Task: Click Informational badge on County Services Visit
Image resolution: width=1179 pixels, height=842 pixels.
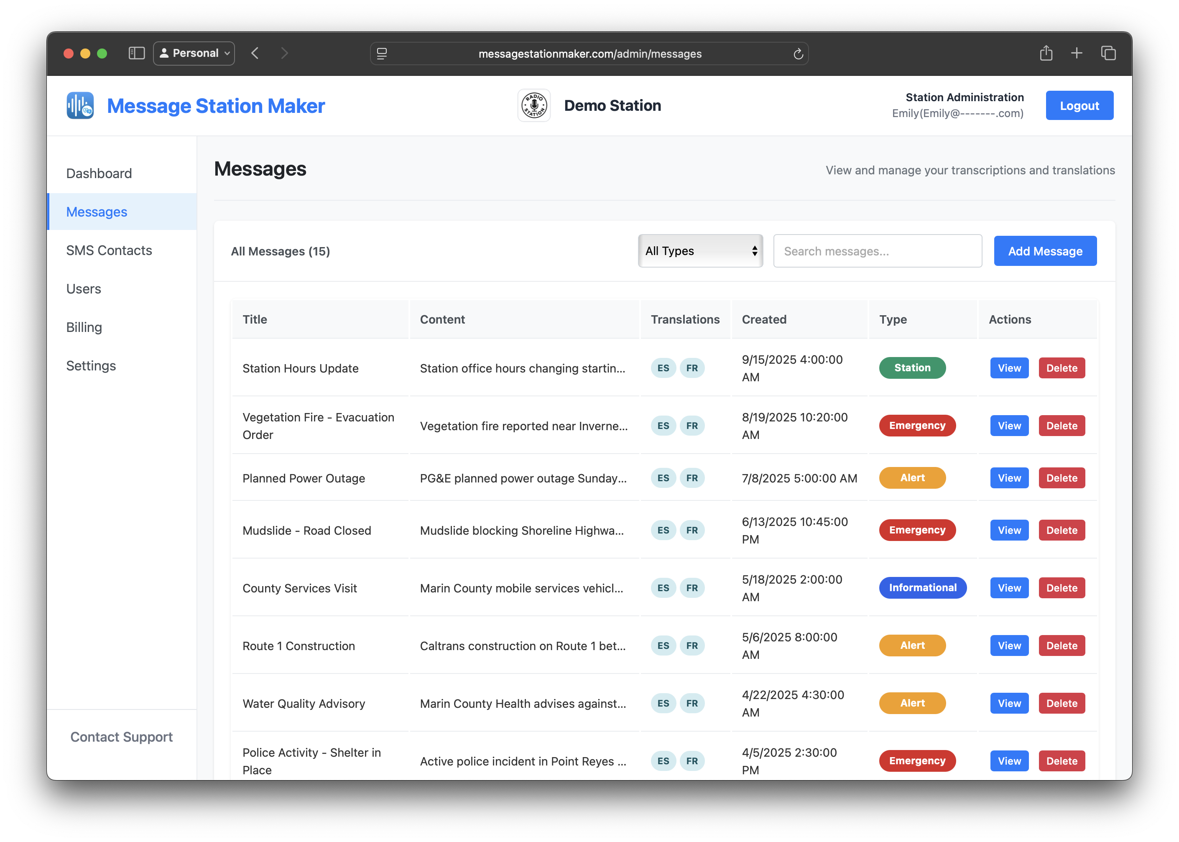Action: click(x=922, y=588)
